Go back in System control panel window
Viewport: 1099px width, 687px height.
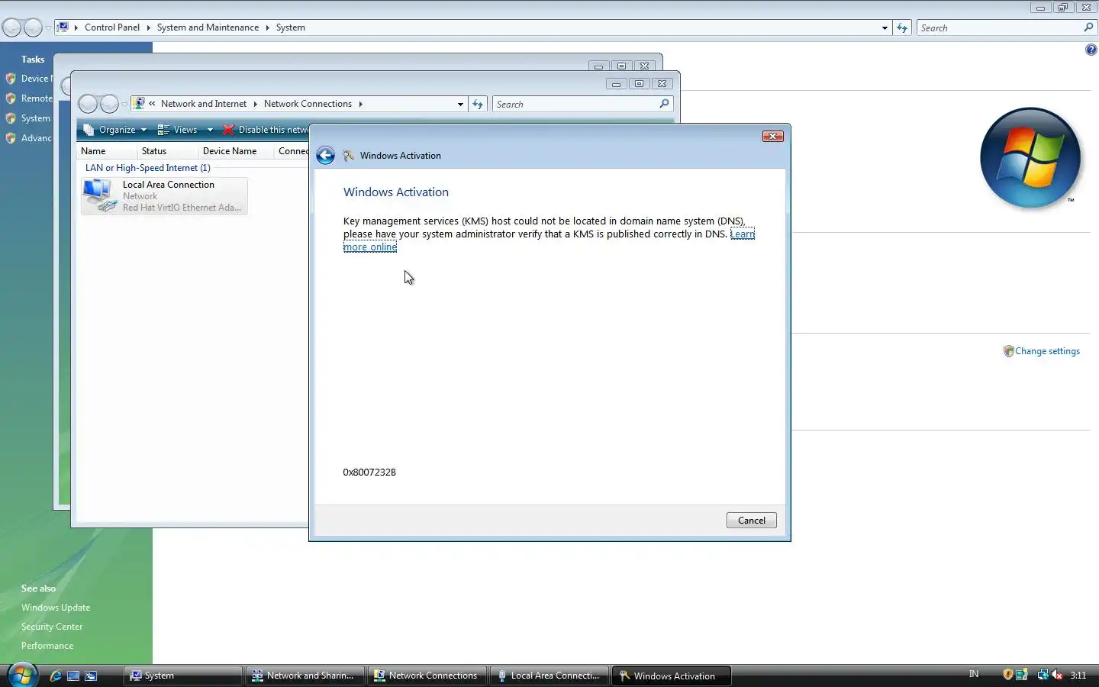(11, 27)
